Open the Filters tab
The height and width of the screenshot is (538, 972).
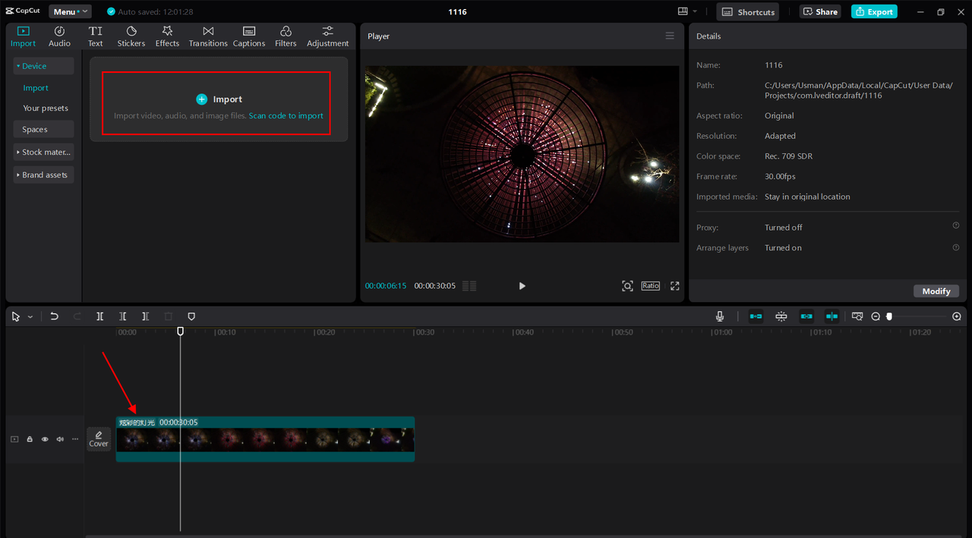click(286, 36)
